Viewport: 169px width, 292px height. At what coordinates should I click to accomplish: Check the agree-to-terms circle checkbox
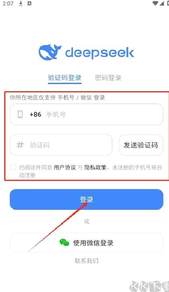pyautogui.click(x=13, y=167)
